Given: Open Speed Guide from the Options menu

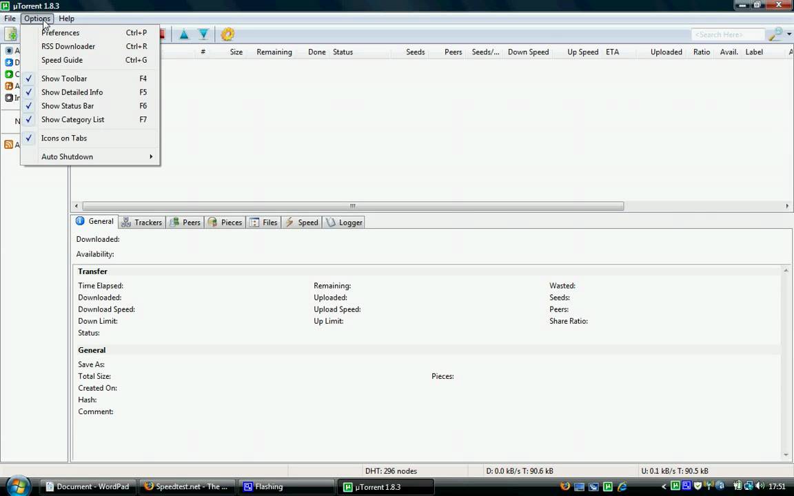Looking at the screenshot, I should click(x=90, y=60).
